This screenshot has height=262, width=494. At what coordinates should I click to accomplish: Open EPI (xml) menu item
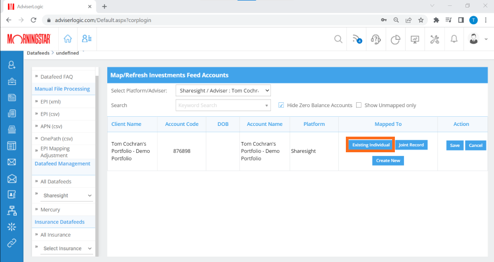pos(51,102)
